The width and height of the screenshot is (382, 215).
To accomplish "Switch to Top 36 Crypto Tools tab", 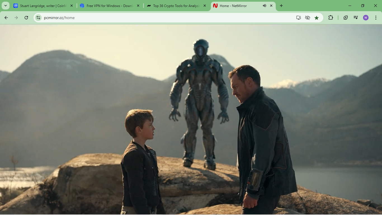I will click(176, 6).
